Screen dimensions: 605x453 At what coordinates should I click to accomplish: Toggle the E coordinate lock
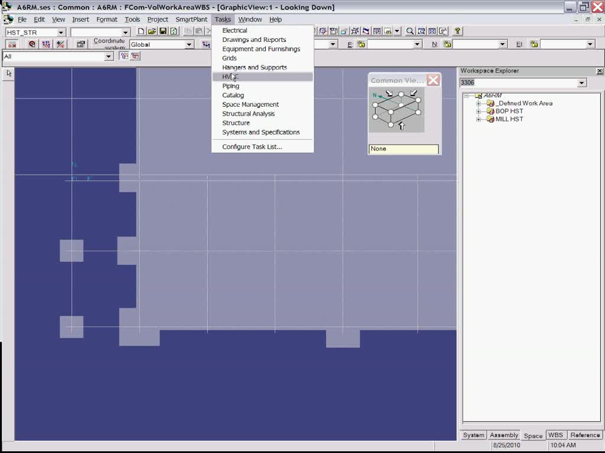(361, 44)
